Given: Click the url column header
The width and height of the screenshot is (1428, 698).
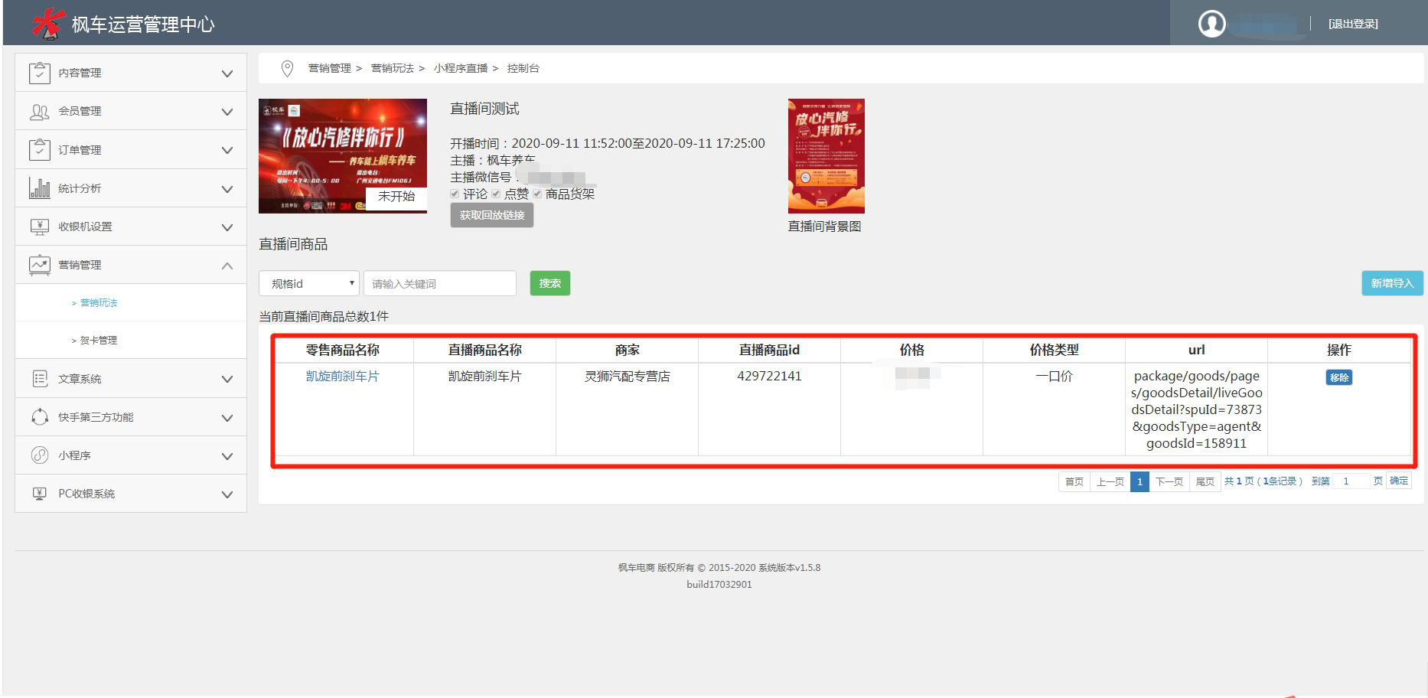Looking at the screenshot, I should 1197,350.
